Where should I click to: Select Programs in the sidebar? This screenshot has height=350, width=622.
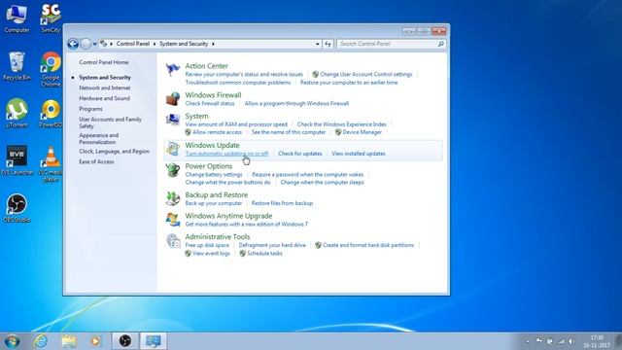coord(90,109)
